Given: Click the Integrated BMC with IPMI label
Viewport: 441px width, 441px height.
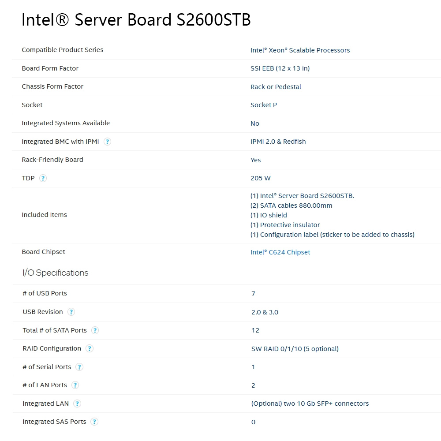Looking at the screenshot, I should tap(60, 142).
